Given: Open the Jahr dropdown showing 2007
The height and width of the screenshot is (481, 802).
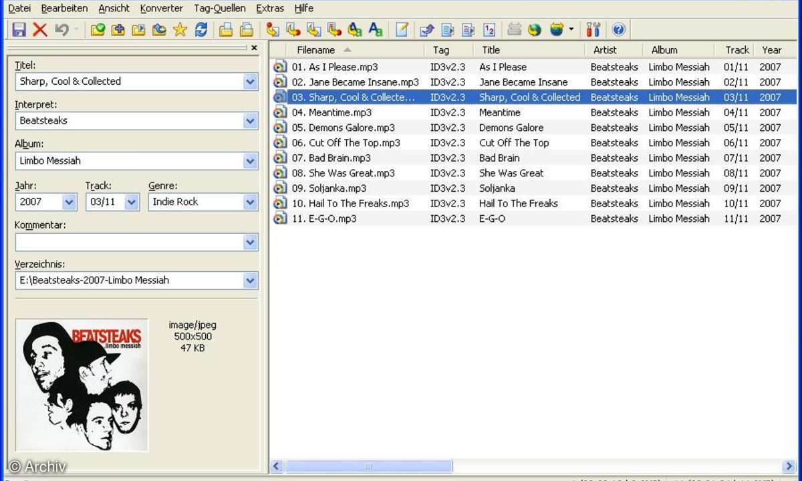Looking at the screenshot, I should point(69,202).
